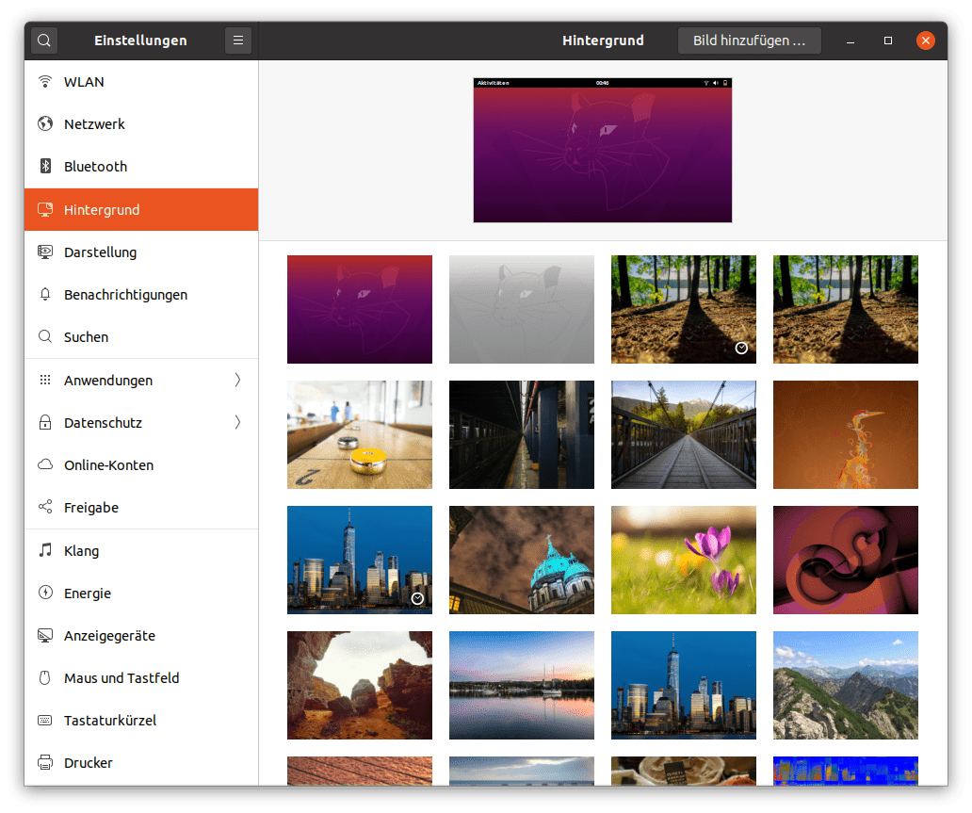Expand the Datenschutz chevron arrow
Screen dimensions: 972x813
(x=237, y=423)
